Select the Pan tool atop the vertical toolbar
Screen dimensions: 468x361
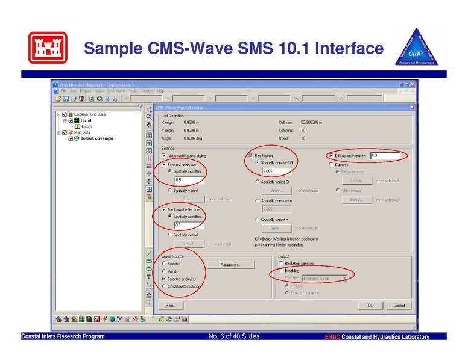(148, 110)
